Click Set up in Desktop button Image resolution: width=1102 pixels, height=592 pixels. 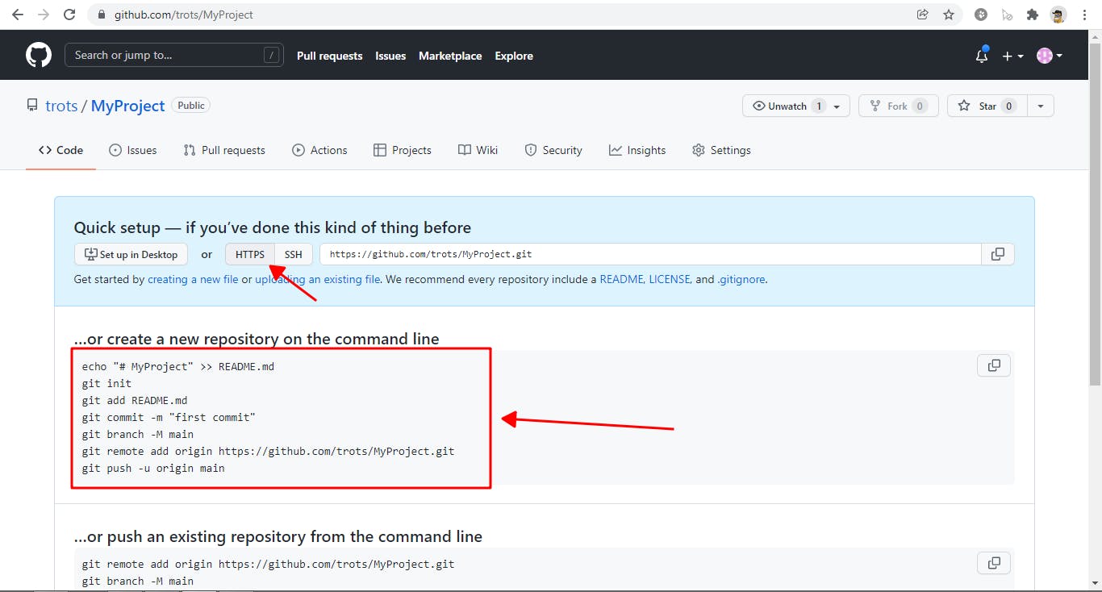point(131,254)
